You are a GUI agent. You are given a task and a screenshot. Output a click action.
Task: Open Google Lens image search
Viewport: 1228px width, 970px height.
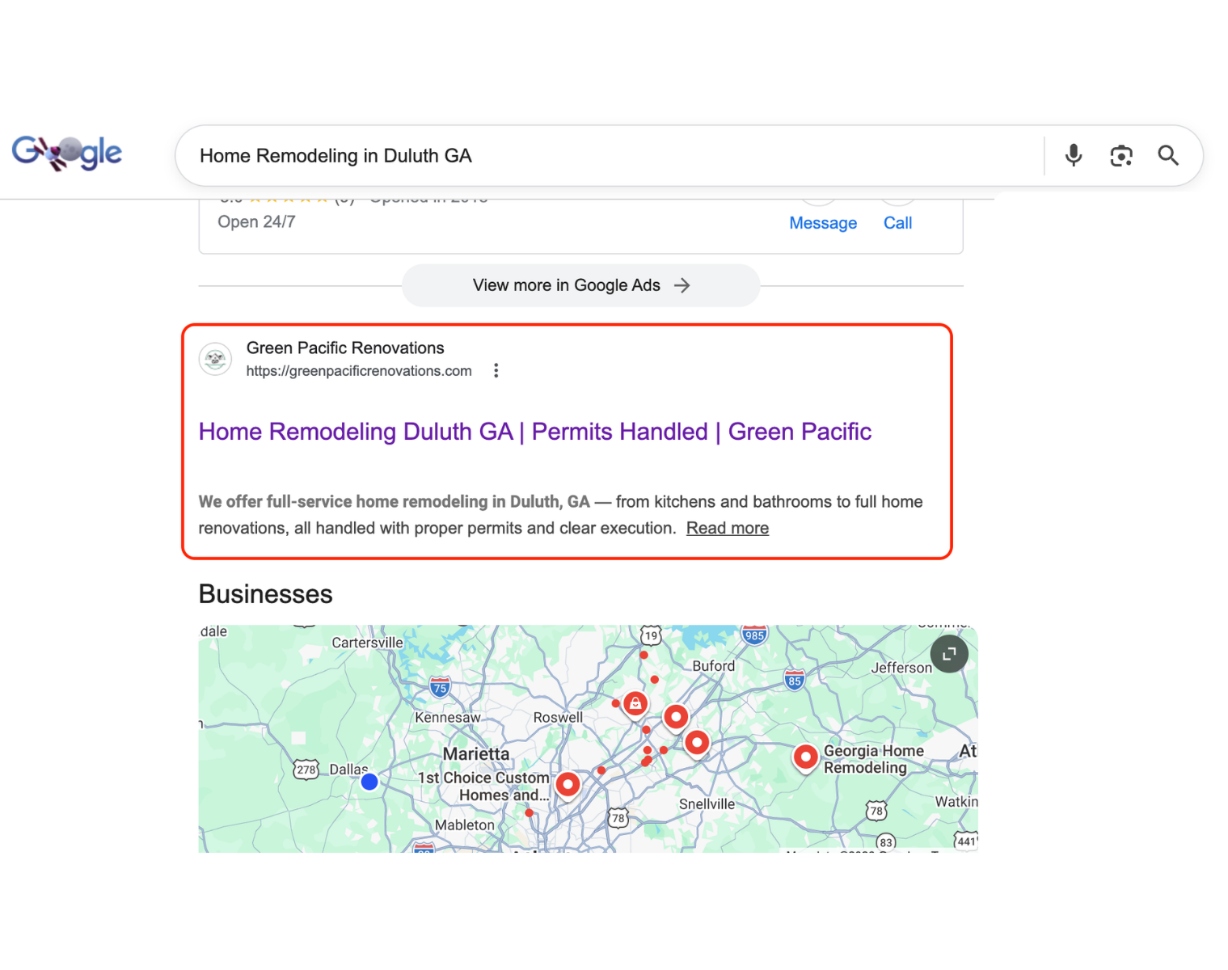click(1121, 155)
